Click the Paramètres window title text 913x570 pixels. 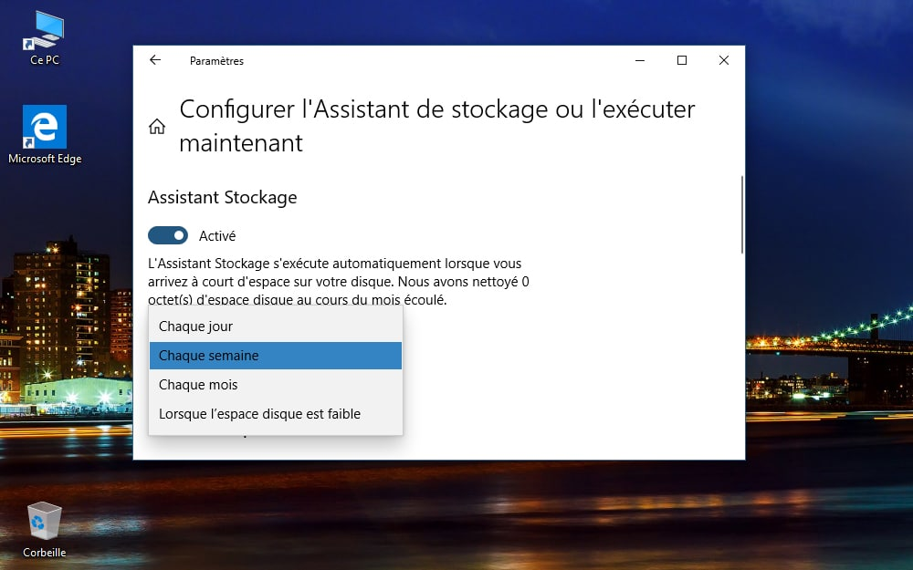(x=216, y=61)
